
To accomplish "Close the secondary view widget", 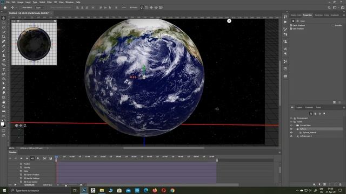I will [55, 21].
